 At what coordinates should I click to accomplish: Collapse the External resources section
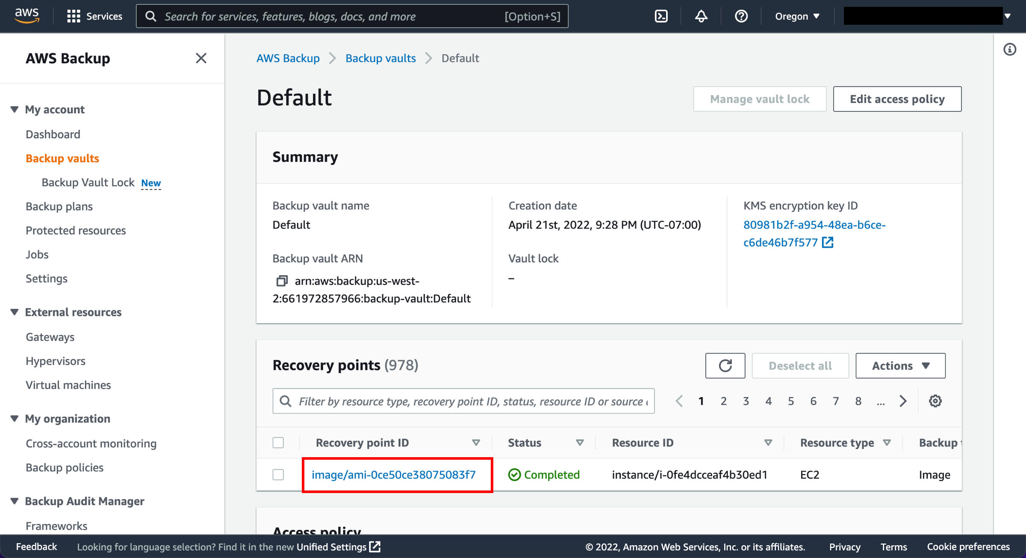coord(15,312)
